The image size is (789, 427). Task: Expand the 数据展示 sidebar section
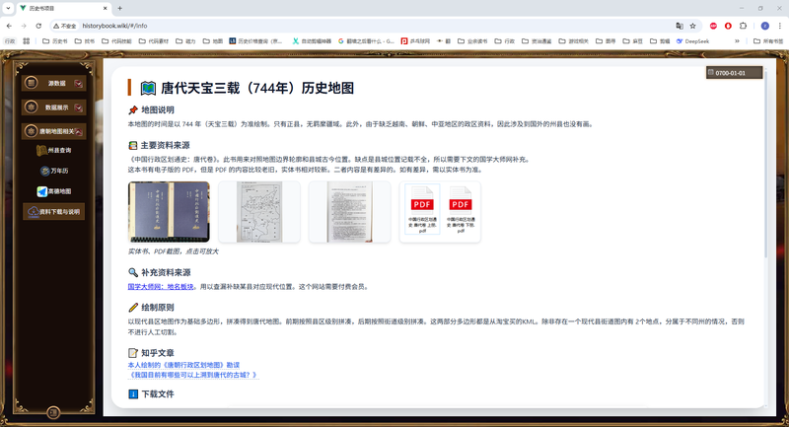click(x=55, y=107)
